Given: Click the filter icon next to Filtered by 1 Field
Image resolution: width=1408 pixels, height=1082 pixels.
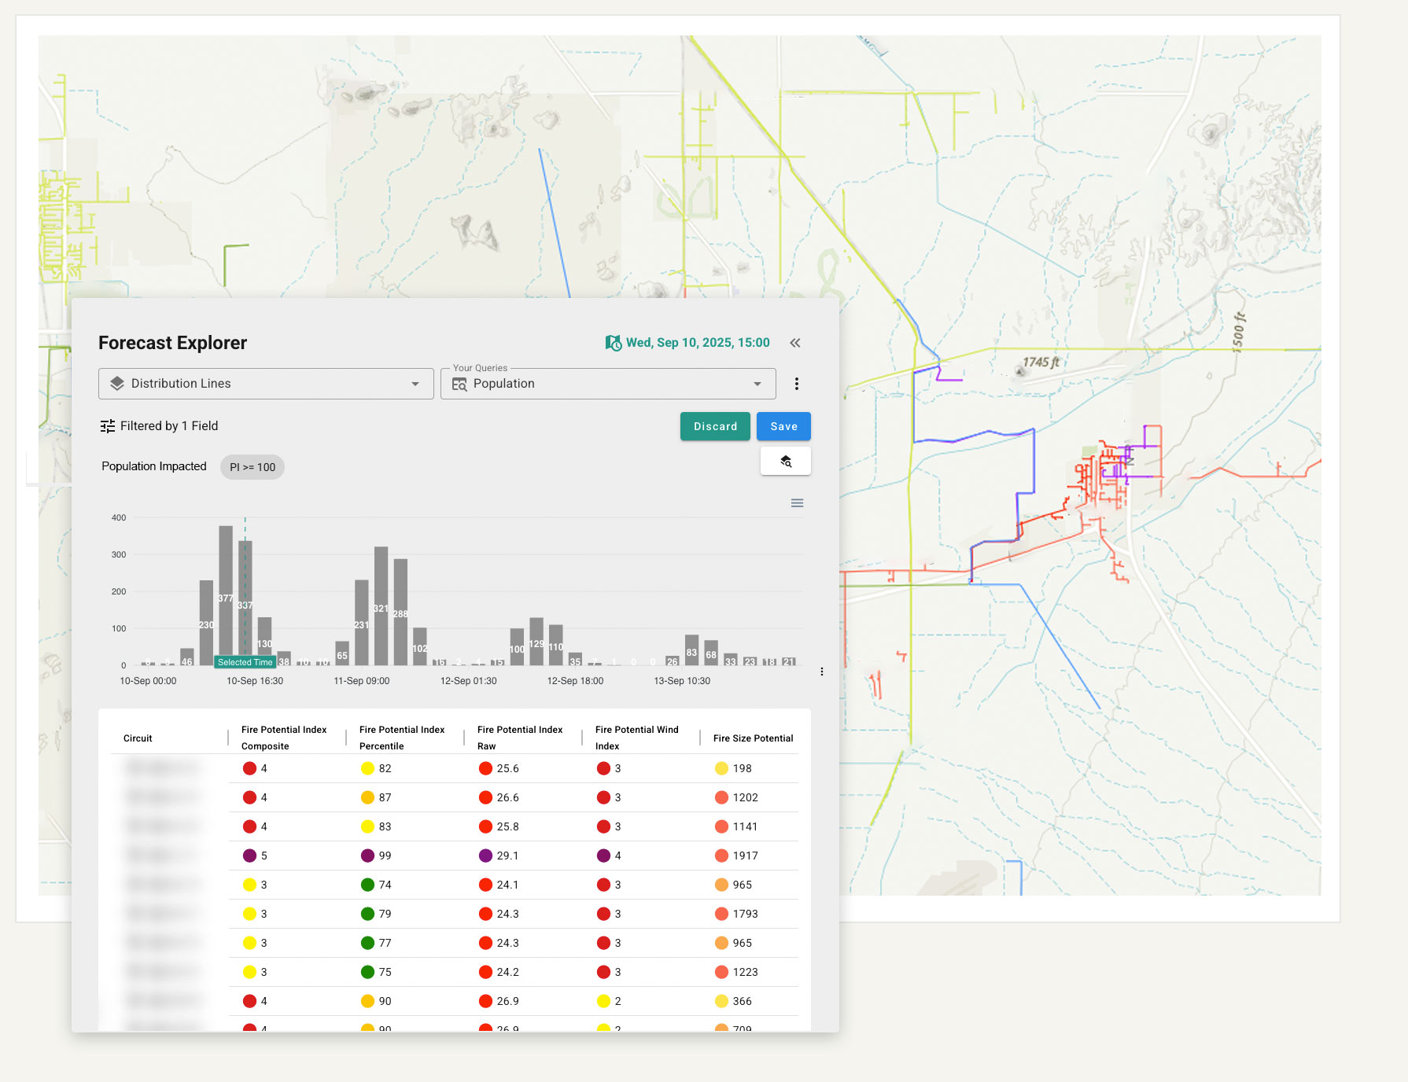Looking at the screenshot, I should point(107,425).
